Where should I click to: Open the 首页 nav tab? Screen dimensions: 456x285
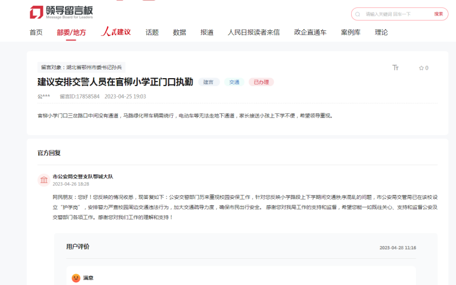coord(36,32)
